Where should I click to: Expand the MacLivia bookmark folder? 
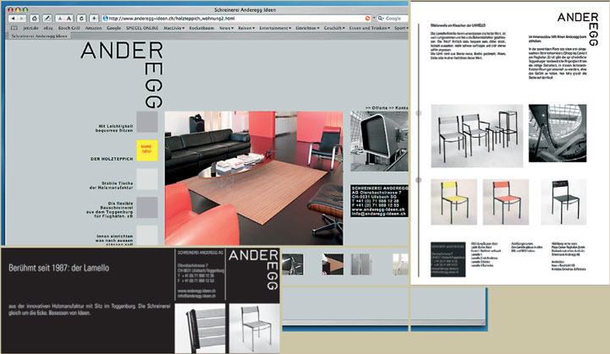pos(174,28)
